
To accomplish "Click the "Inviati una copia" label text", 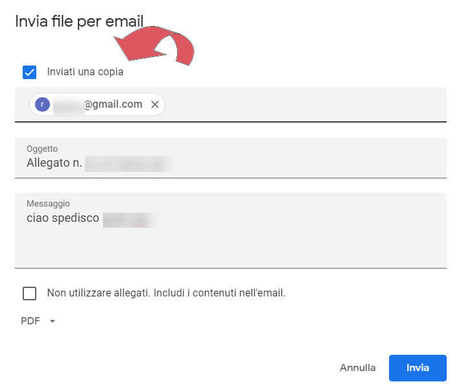I will coord(85,72).
